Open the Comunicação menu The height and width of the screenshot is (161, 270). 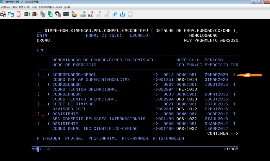click(46, 7)
